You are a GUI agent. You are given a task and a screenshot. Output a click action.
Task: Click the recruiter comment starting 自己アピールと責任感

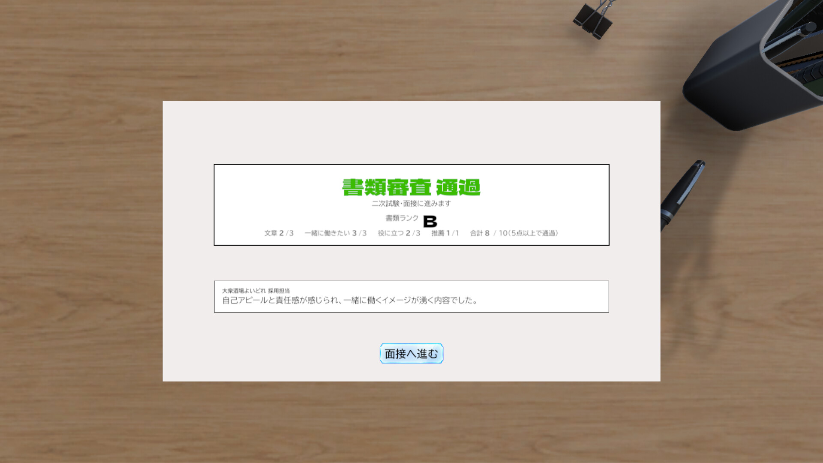[350, 301]
